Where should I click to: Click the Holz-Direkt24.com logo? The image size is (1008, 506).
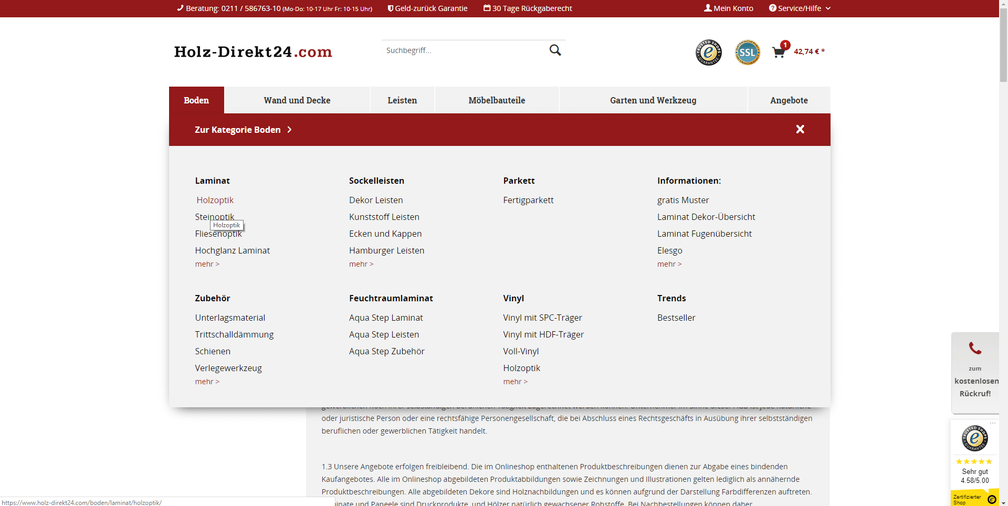[253, 52]
